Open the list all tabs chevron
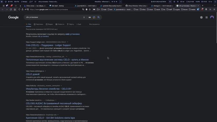 click(215, 6)
